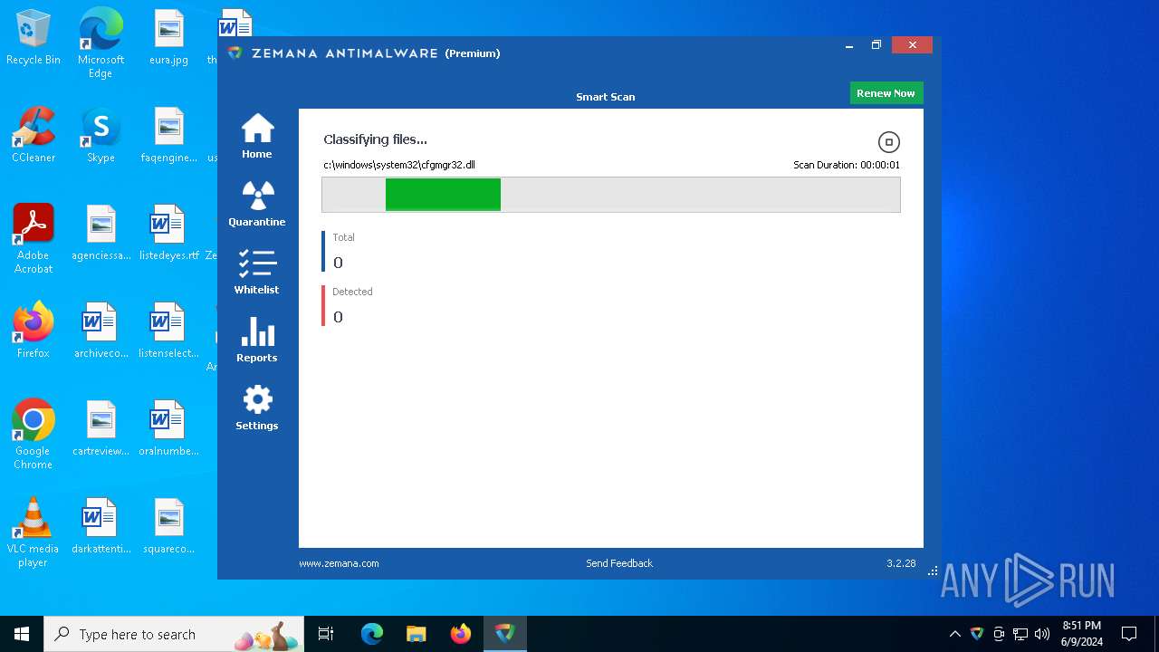Click the Classifying files status text
Viewport: 1159px width, 652px height.
click(x=375, y=139)
